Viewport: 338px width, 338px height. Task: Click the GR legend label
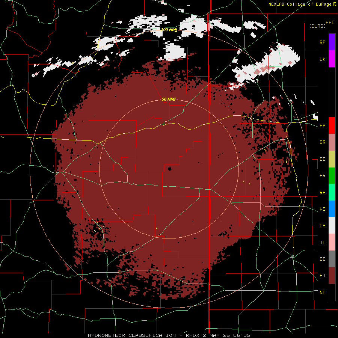click(x=322, y=142)
